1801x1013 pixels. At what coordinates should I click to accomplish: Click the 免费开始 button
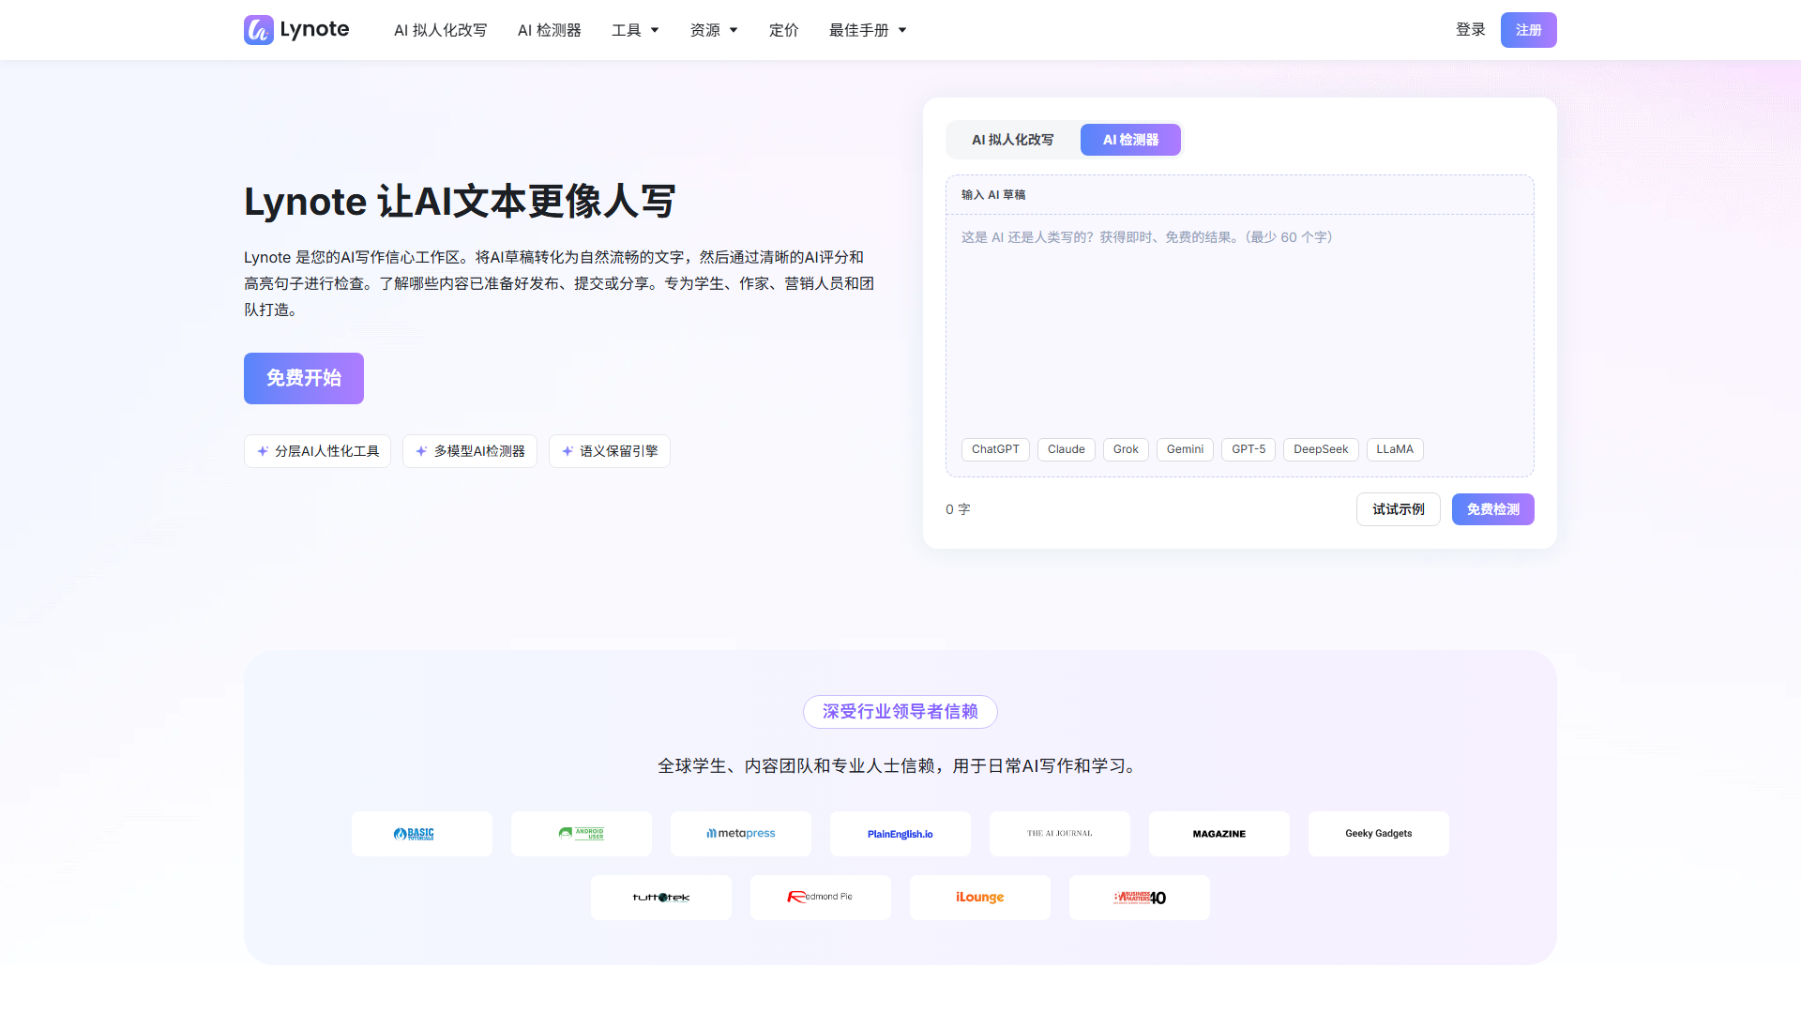pyautogui.click(x=304, y=378)
